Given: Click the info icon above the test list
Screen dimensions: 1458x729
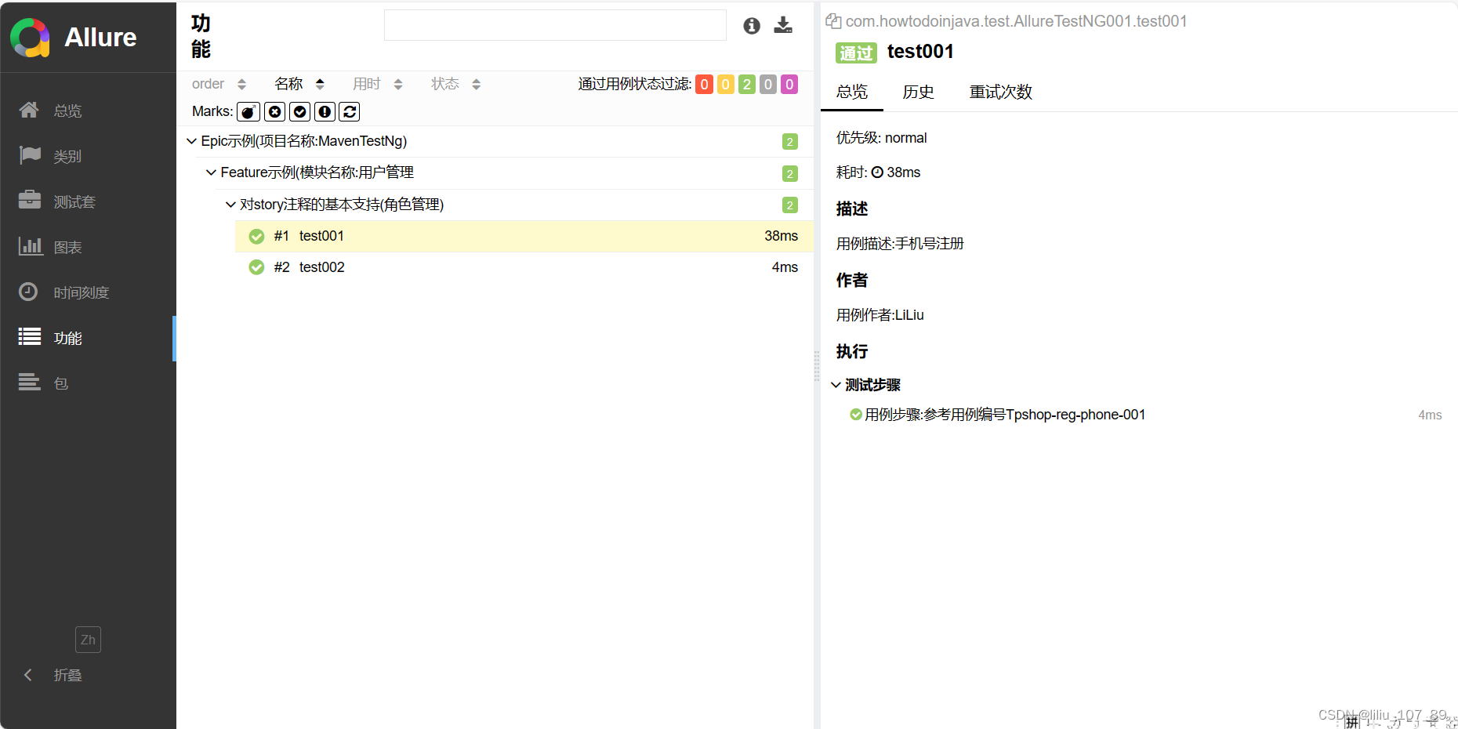Looking at the screenshot, I should click(x=751, y=25).
